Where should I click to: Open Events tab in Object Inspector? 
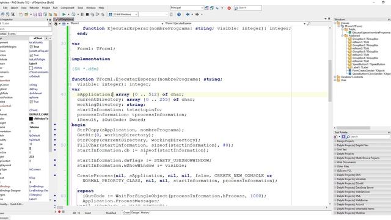(12, 34)
